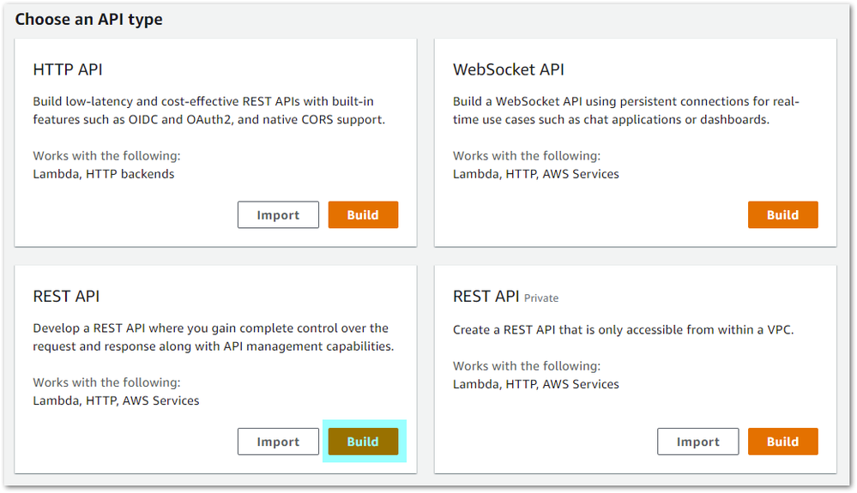The height and width of the screenshot is (493, 857).
Task: Click Import for the private REST API
Action: point(697,442)
